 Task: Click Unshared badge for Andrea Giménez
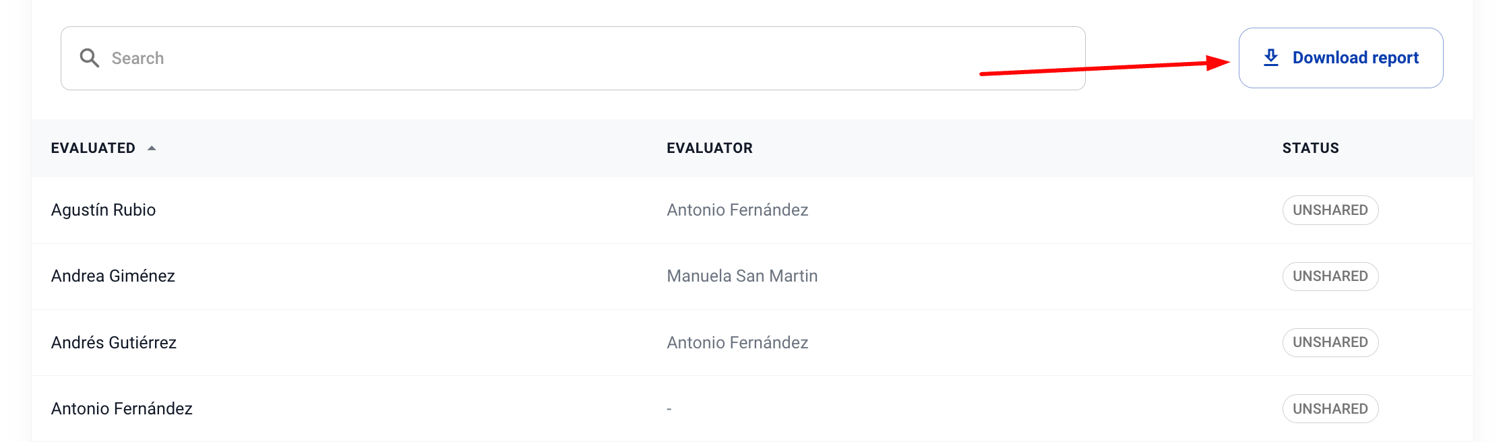(1330, 276)
